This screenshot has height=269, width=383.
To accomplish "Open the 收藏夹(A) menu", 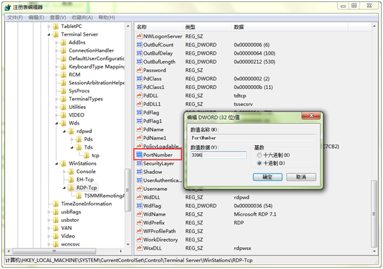I will 82,18.
